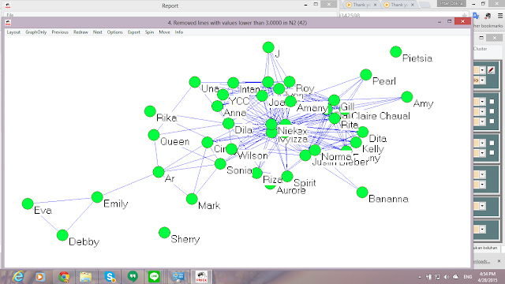Select the Sherry node in the graph

pos(165,233)
